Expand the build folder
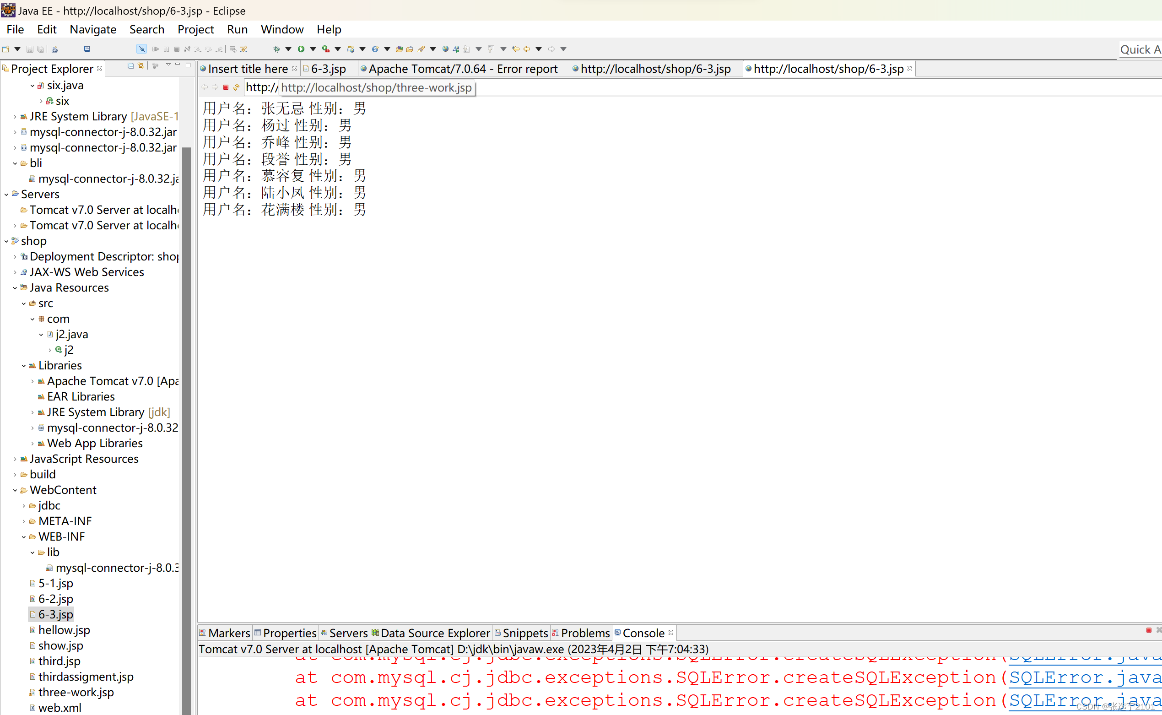 (x=15, y=474)
